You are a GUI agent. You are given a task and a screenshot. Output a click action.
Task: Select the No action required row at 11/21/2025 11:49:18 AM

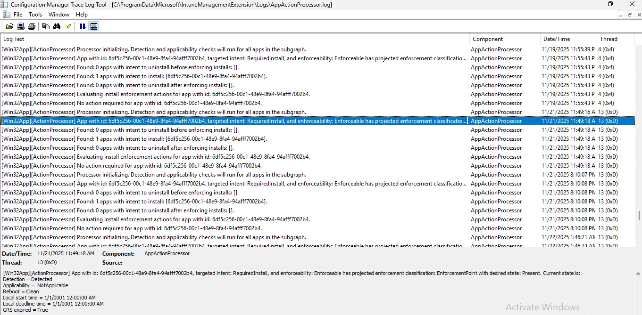point(317,166)
